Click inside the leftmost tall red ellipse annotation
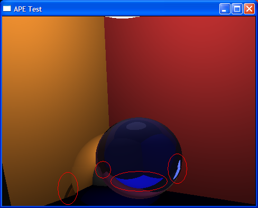 click(x=68, y=188)
